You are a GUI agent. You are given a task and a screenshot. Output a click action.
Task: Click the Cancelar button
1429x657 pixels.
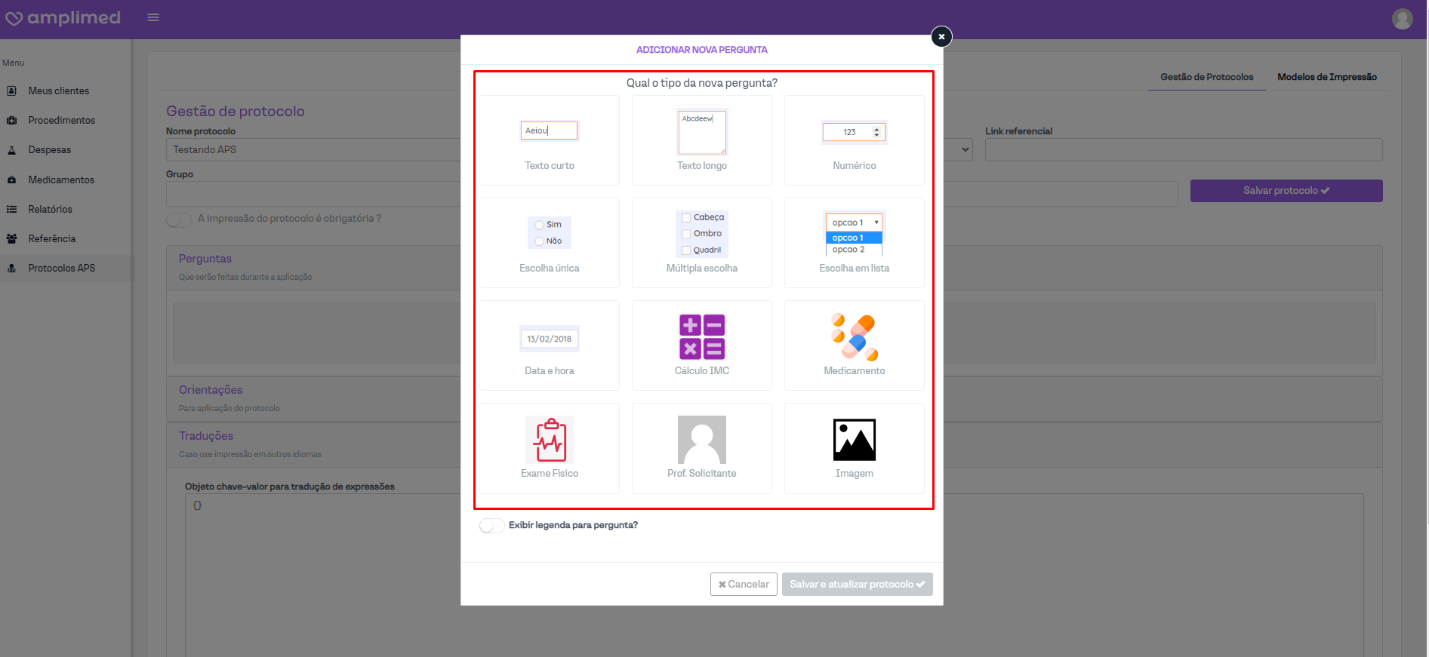(x=744, y=585)
